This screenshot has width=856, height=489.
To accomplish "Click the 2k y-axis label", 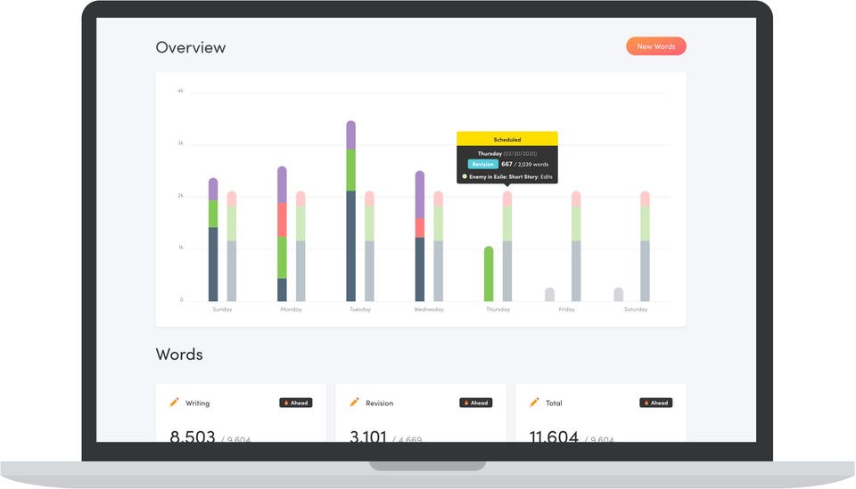I will click(180, 196).
